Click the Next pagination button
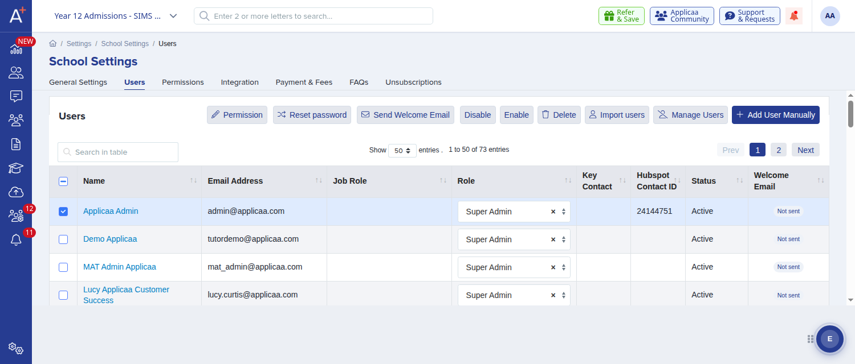This screenshot has width=855, height=364. coord(805,150)
